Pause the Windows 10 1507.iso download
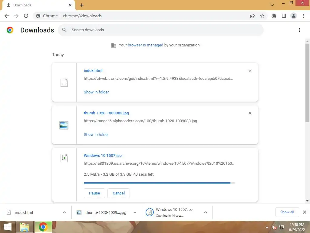 pos(94,193)
